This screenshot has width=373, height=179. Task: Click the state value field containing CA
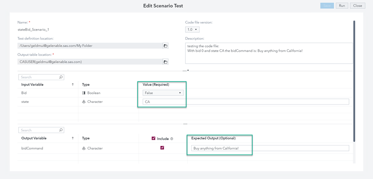pyautogui.click(x=246, y=102)
